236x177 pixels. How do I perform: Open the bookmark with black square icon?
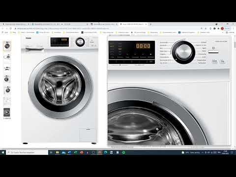click(x=89, y=32)
